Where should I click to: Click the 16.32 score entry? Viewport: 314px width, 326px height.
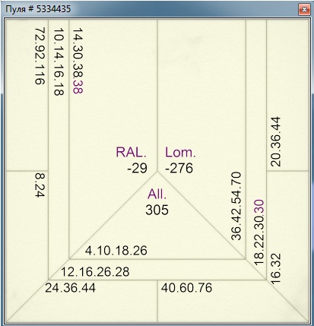pos(276,269)
